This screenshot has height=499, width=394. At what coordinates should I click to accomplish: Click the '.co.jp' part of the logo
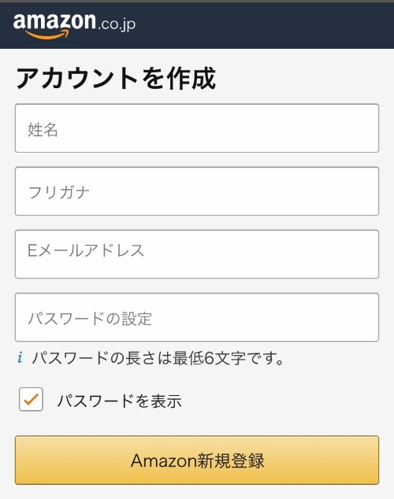pyautogui.click(x=117, y=24)
